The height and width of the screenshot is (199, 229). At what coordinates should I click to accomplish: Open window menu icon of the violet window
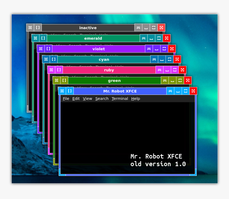[x=40, y=49]
